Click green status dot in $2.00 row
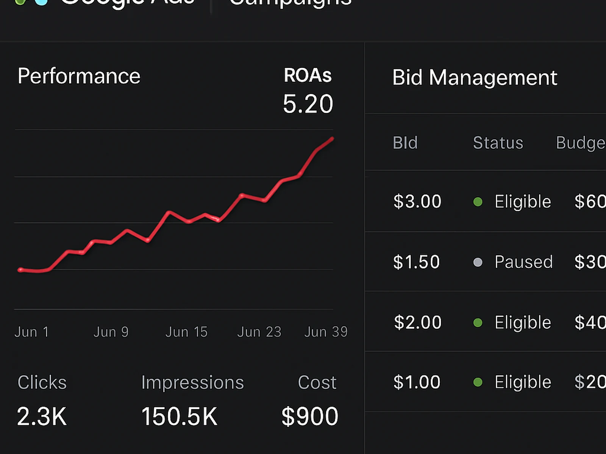This screenshot has height=454, width=606. pos(478,323)
